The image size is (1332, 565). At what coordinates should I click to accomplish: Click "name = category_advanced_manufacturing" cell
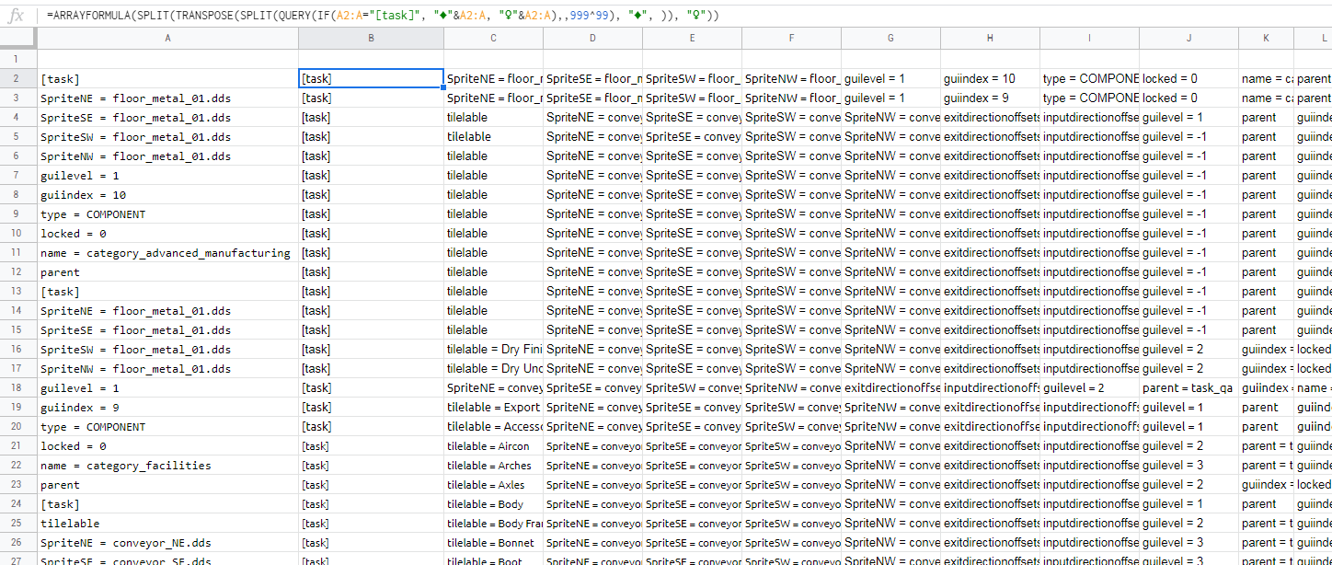coord(167,252)
